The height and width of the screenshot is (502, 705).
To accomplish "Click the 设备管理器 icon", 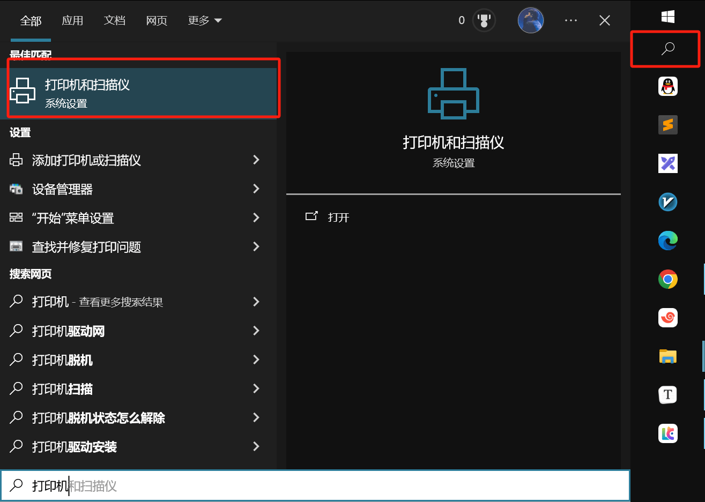I will coord(16,189).
